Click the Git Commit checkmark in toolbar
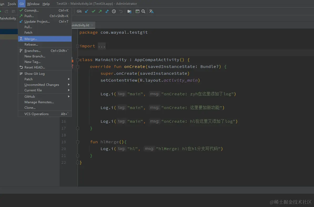 (93, 11)
